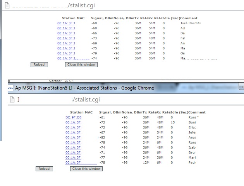Open the MAC link in the -75 signal row
This screenshot has height=186, width=244.
[66, 48]
